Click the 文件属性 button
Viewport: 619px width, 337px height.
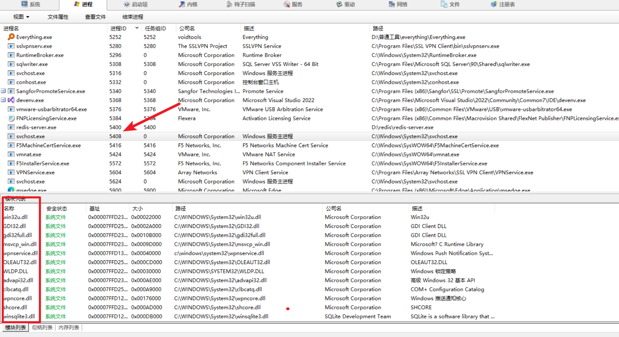click(x=58, y=17)
